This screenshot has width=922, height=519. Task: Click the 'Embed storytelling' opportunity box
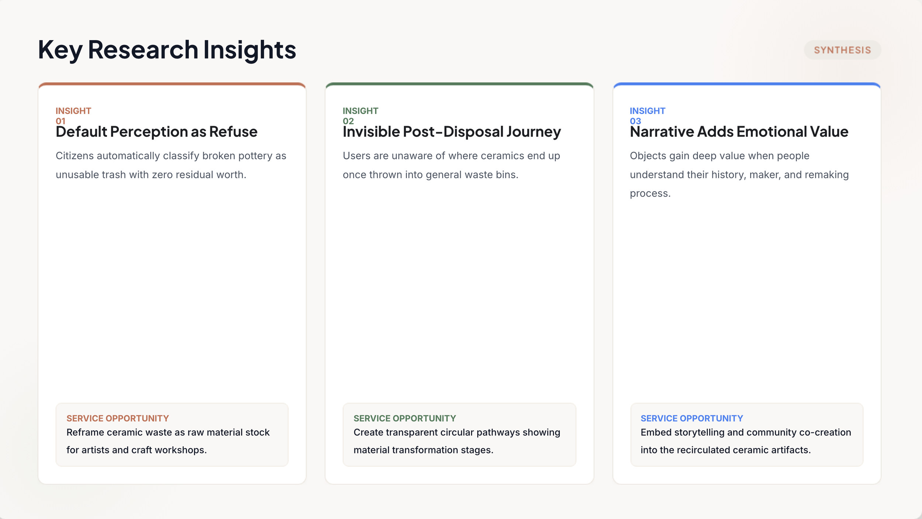click(747, 435)
